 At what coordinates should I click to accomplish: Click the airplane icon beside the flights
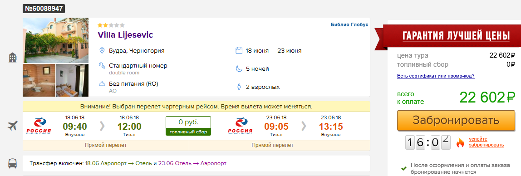[x=13, y=126]
